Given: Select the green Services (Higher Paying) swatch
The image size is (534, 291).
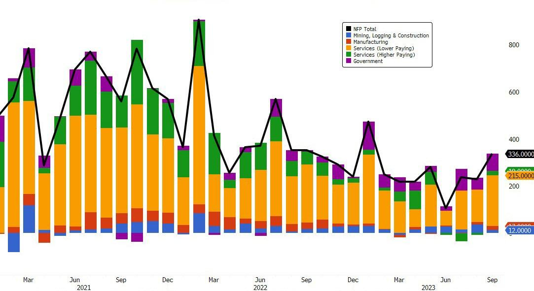Looking at the screenshot, I should pos(349,55).
